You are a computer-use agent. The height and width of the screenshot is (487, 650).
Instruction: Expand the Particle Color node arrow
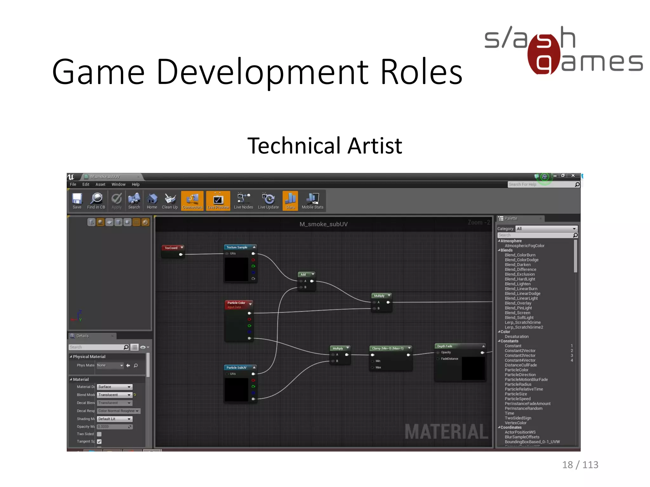point(250,304)
